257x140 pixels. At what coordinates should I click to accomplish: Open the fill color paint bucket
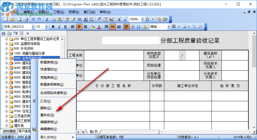click(92, 27)
